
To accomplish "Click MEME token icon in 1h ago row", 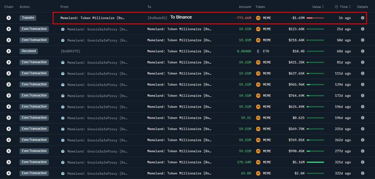I will coord(258,18).
